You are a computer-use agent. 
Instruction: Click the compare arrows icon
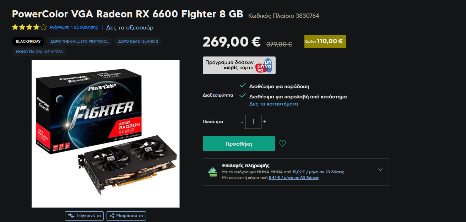coord(71,216)
